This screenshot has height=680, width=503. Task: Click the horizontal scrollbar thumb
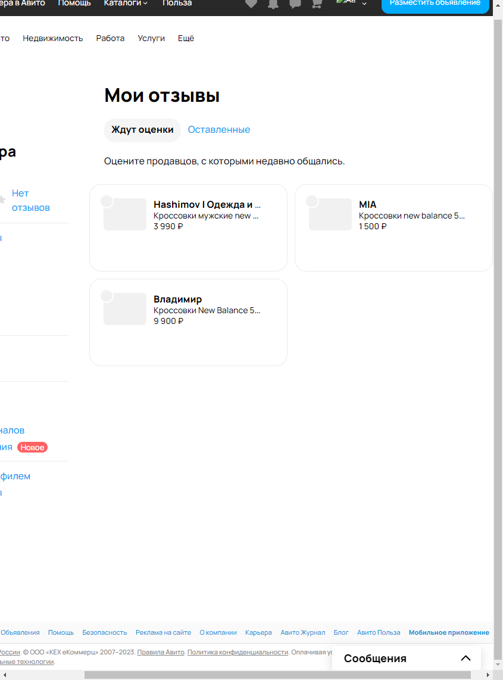tap(277, 675)
